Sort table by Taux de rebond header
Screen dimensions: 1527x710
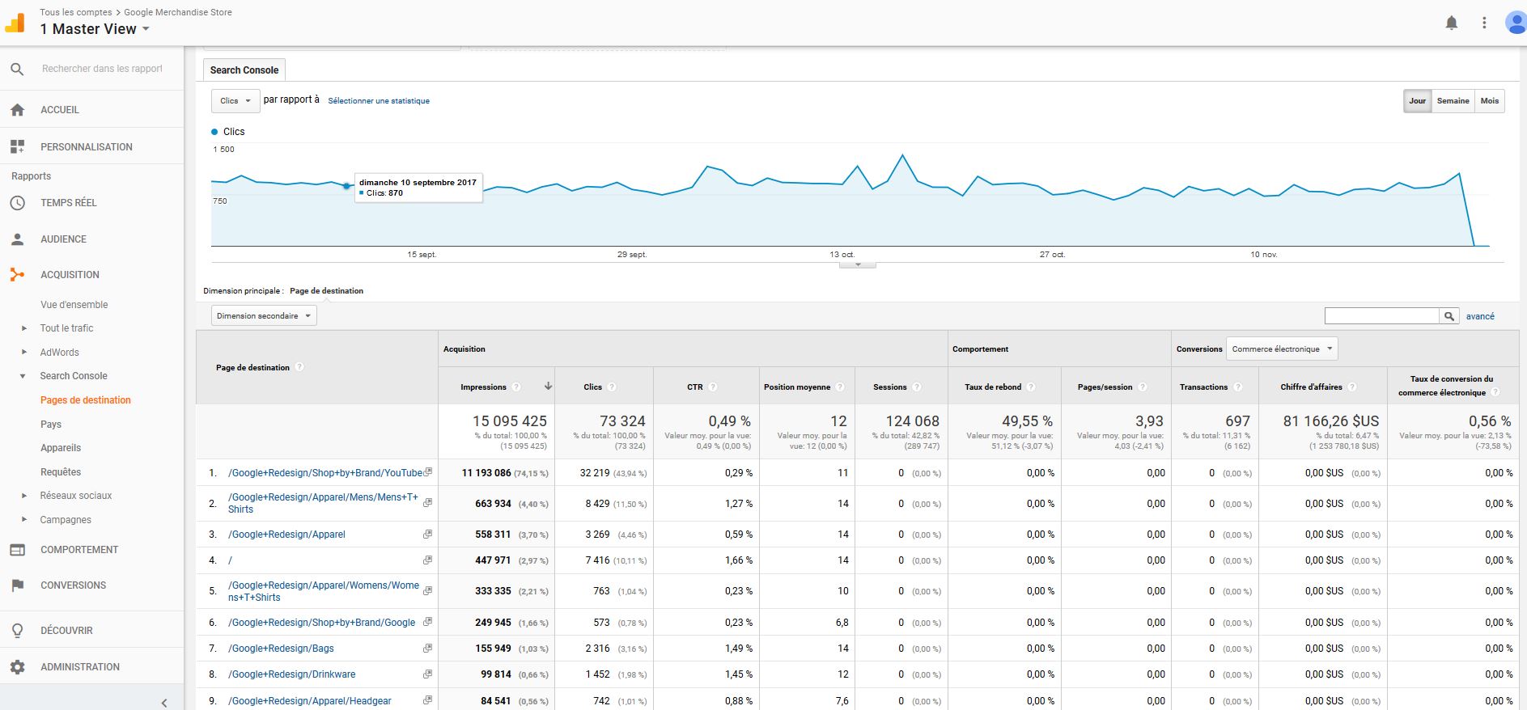(993, 387)
